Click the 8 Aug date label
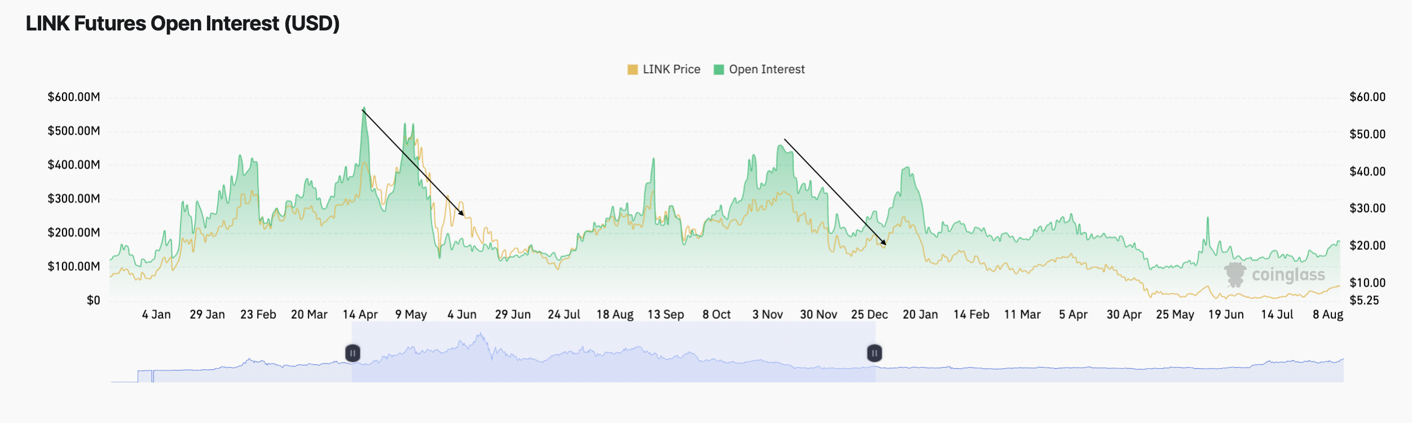1412x423 pixels. pyautogui.click(x=1328, y=315)
